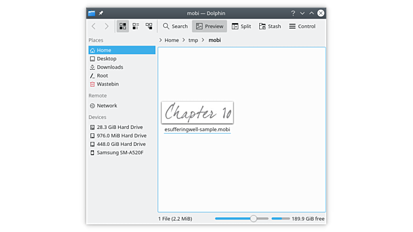The width and height of the screenshot is (413, 232).
Task: Open Downloads in Places sidebar
Action: [110, 67]
